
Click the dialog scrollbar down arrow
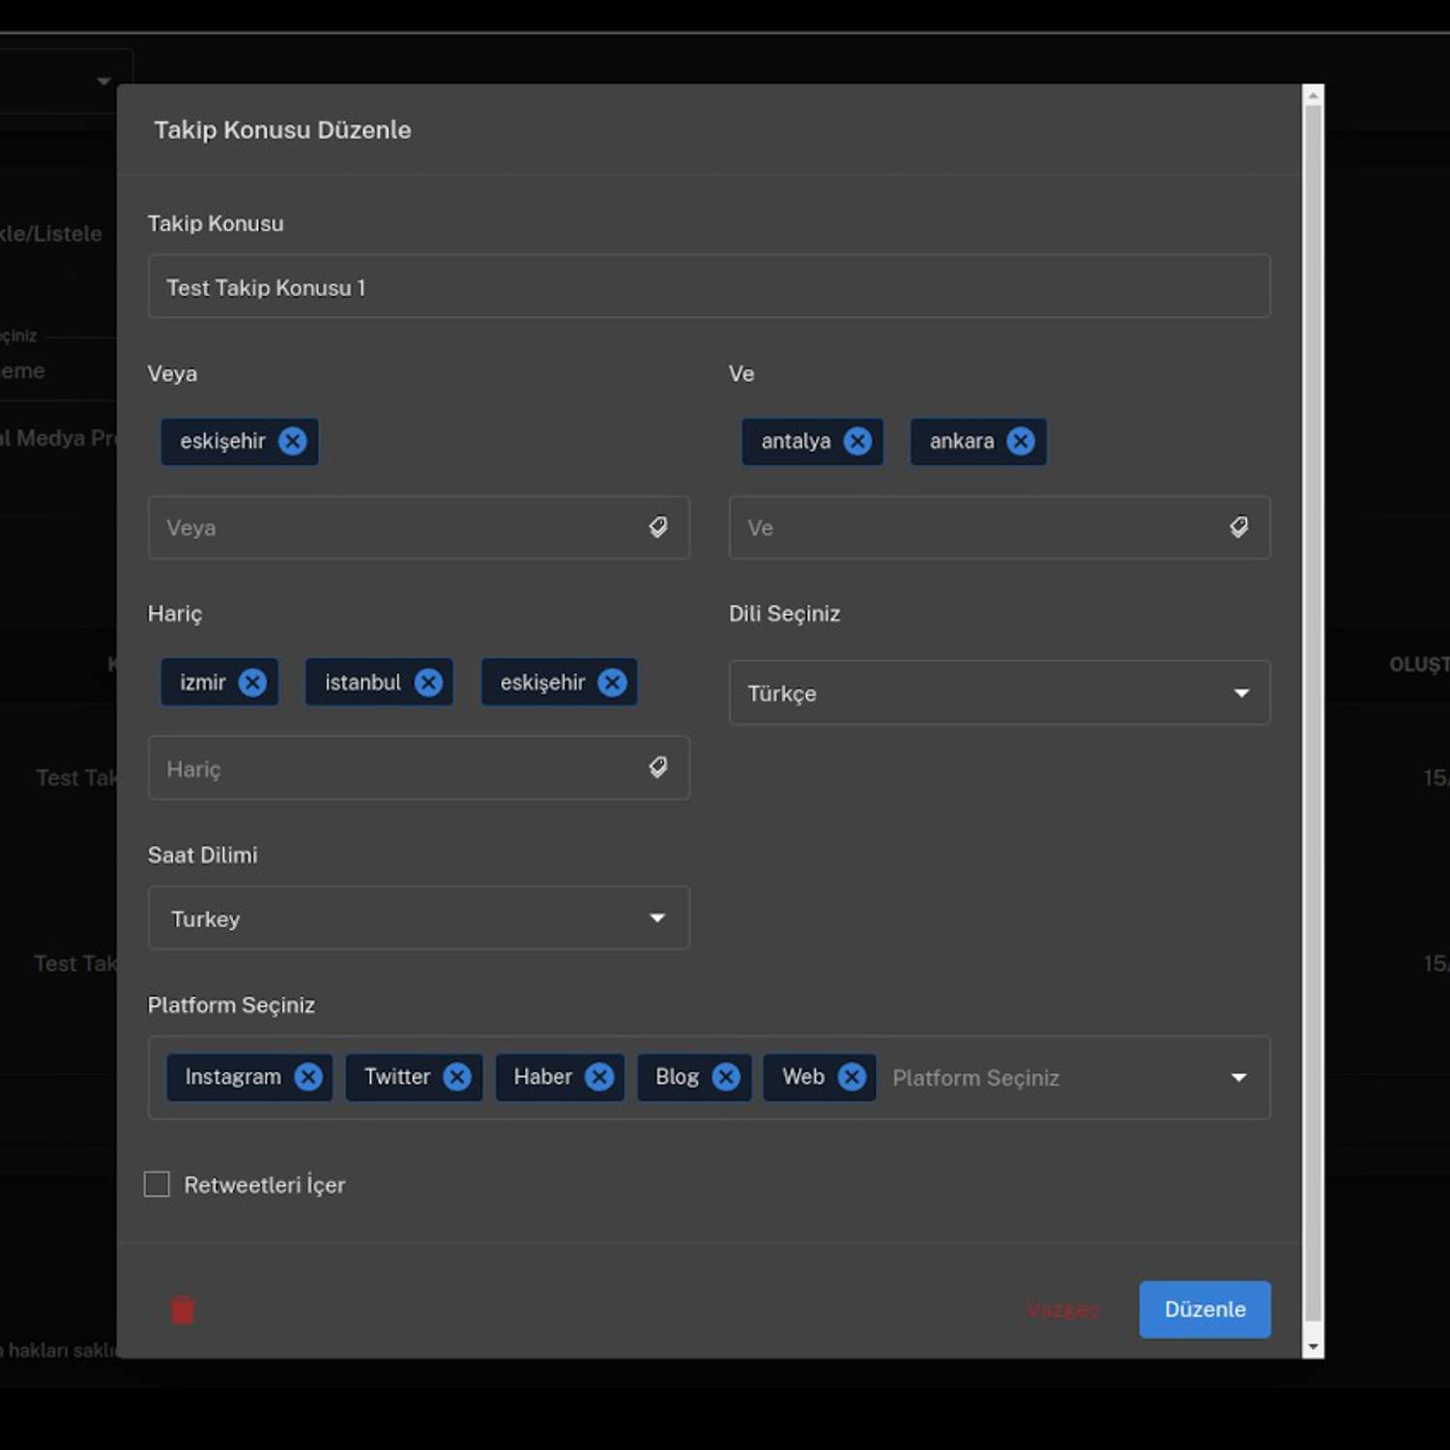coord(1313,1347)
